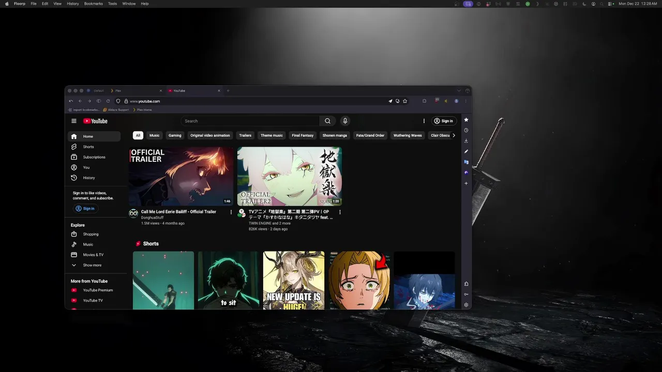Click the undo close tab arrow icon
This screenshot has width=662, height=372.
click(71, 101)
